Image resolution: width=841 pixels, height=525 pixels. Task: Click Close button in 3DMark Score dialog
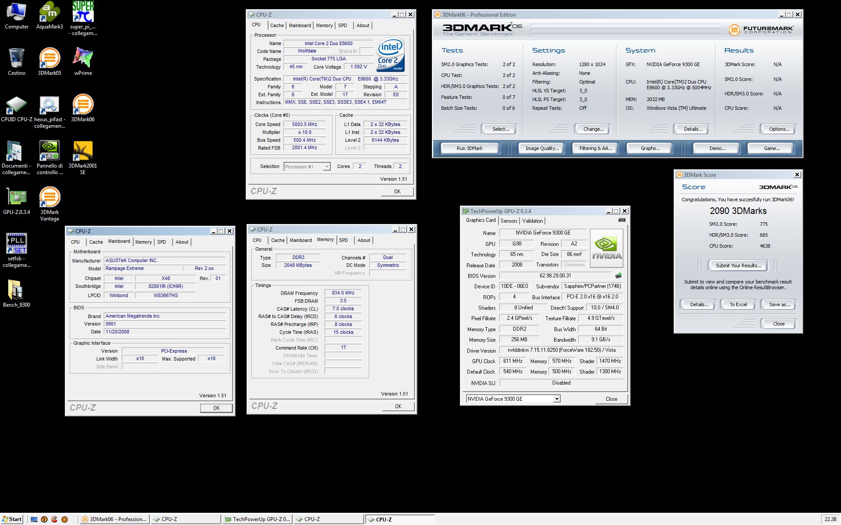point(778,324)
